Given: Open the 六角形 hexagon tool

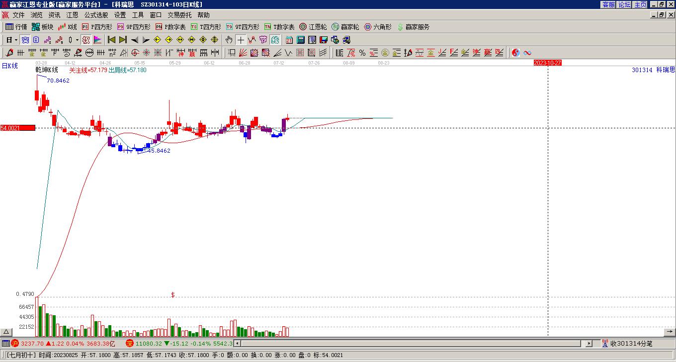Looking at the screenshot, I should click(378, 27).
